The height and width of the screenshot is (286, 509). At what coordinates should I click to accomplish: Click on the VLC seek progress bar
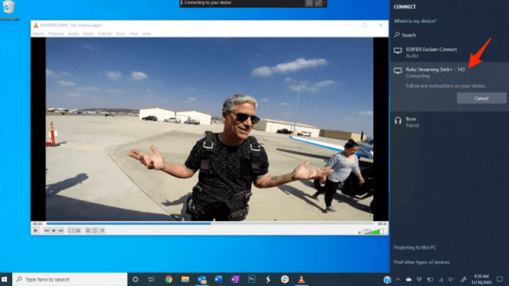210,223
